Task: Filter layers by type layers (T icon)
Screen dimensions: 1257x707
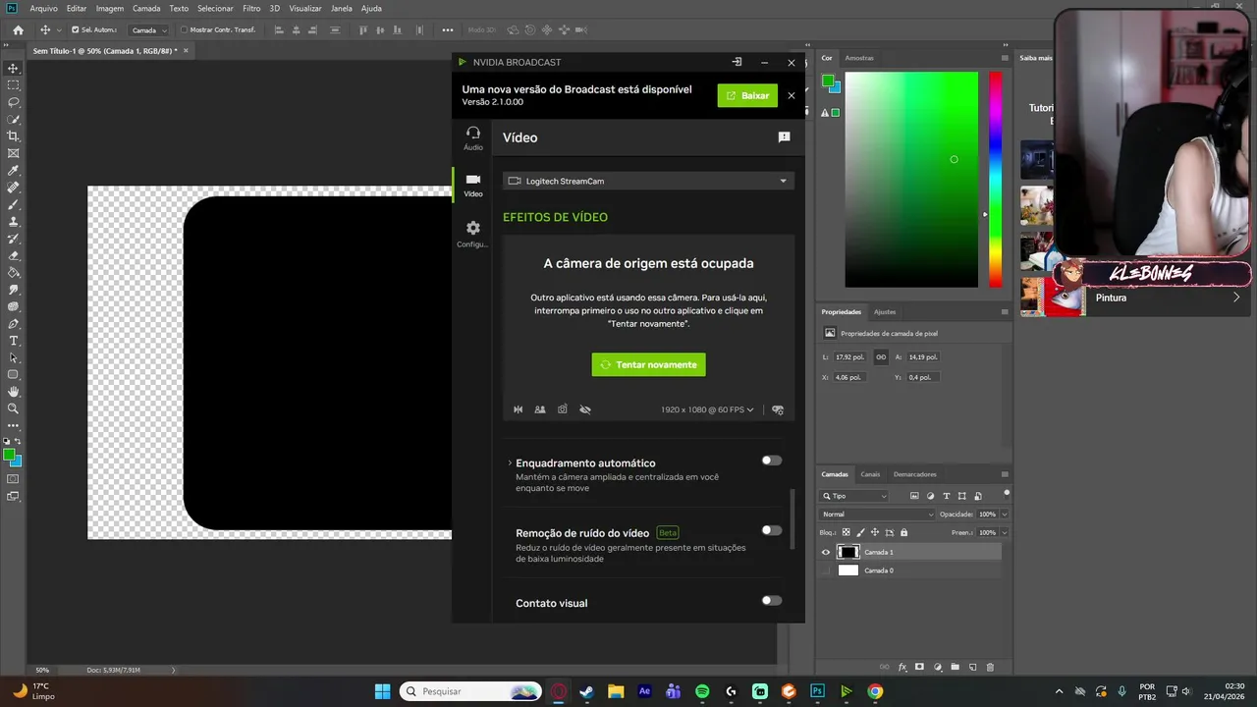Action: point(946,496)
